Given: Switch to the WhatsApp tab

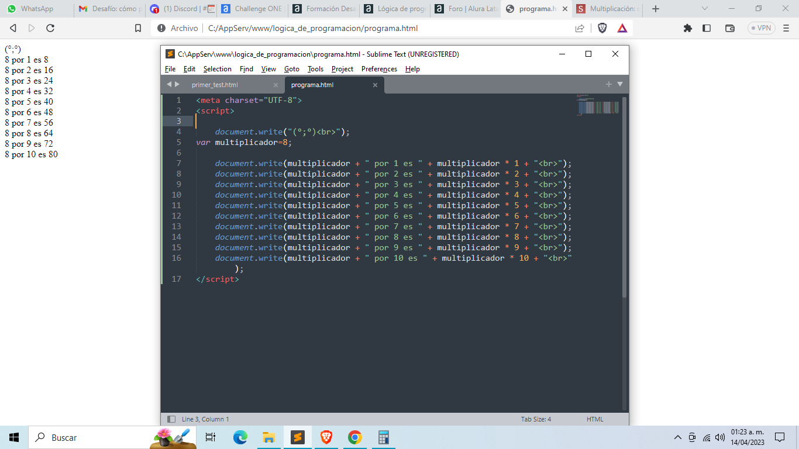Looking at the screenshot, I should (x=37, y=9).
